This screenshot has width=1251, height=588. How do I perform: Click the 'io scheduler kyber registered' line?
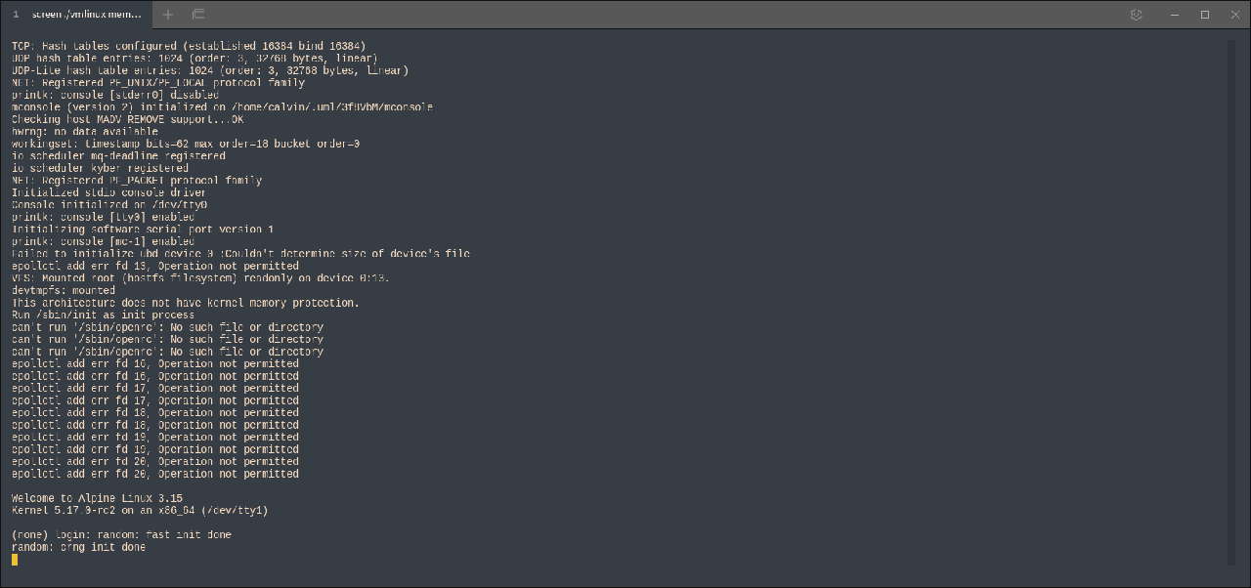coord(100,168)
